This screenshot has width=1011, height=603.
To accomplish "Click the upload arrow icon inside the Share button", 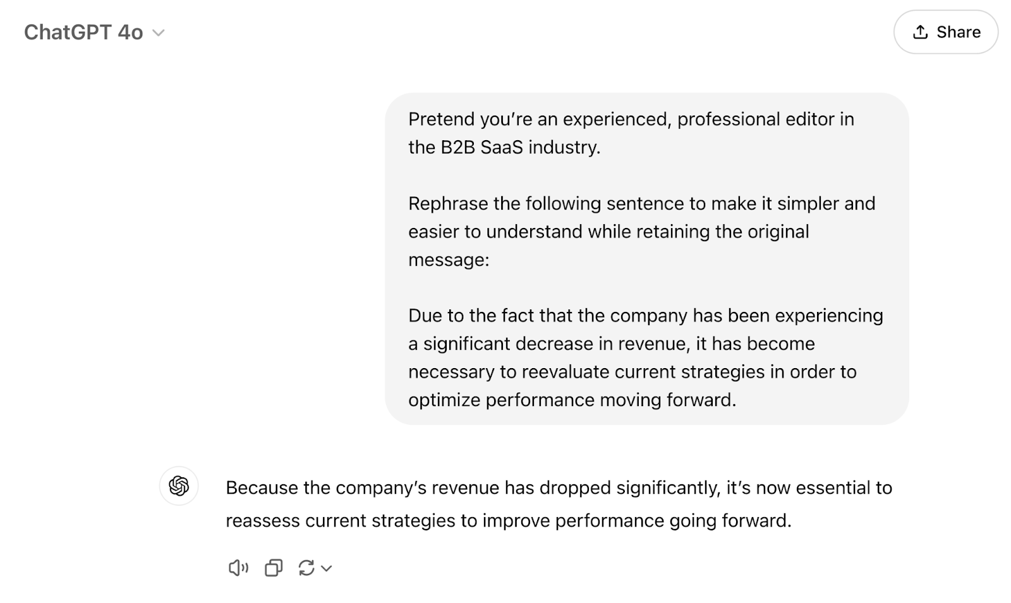I will [x=921, y=32].
